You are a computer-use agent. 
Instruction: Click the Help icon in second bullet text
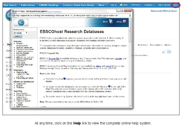click(109, 86)
